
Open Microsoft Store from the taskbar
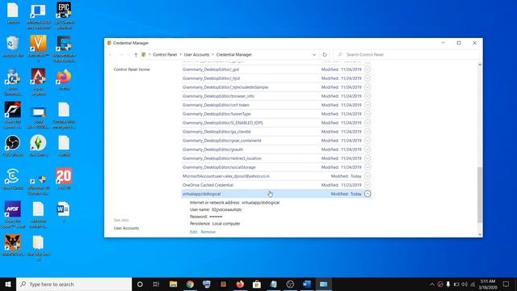[x=257, y=284]
